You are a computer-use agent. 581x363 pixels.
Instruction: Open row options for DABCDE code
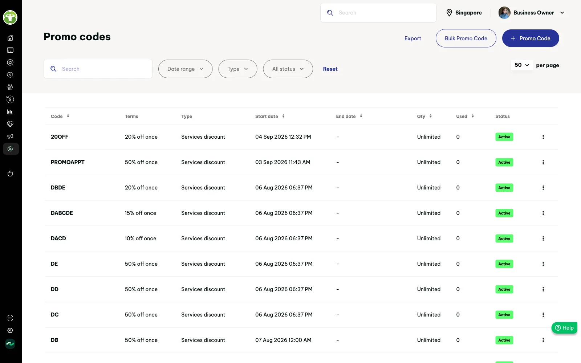click(543, 213)
